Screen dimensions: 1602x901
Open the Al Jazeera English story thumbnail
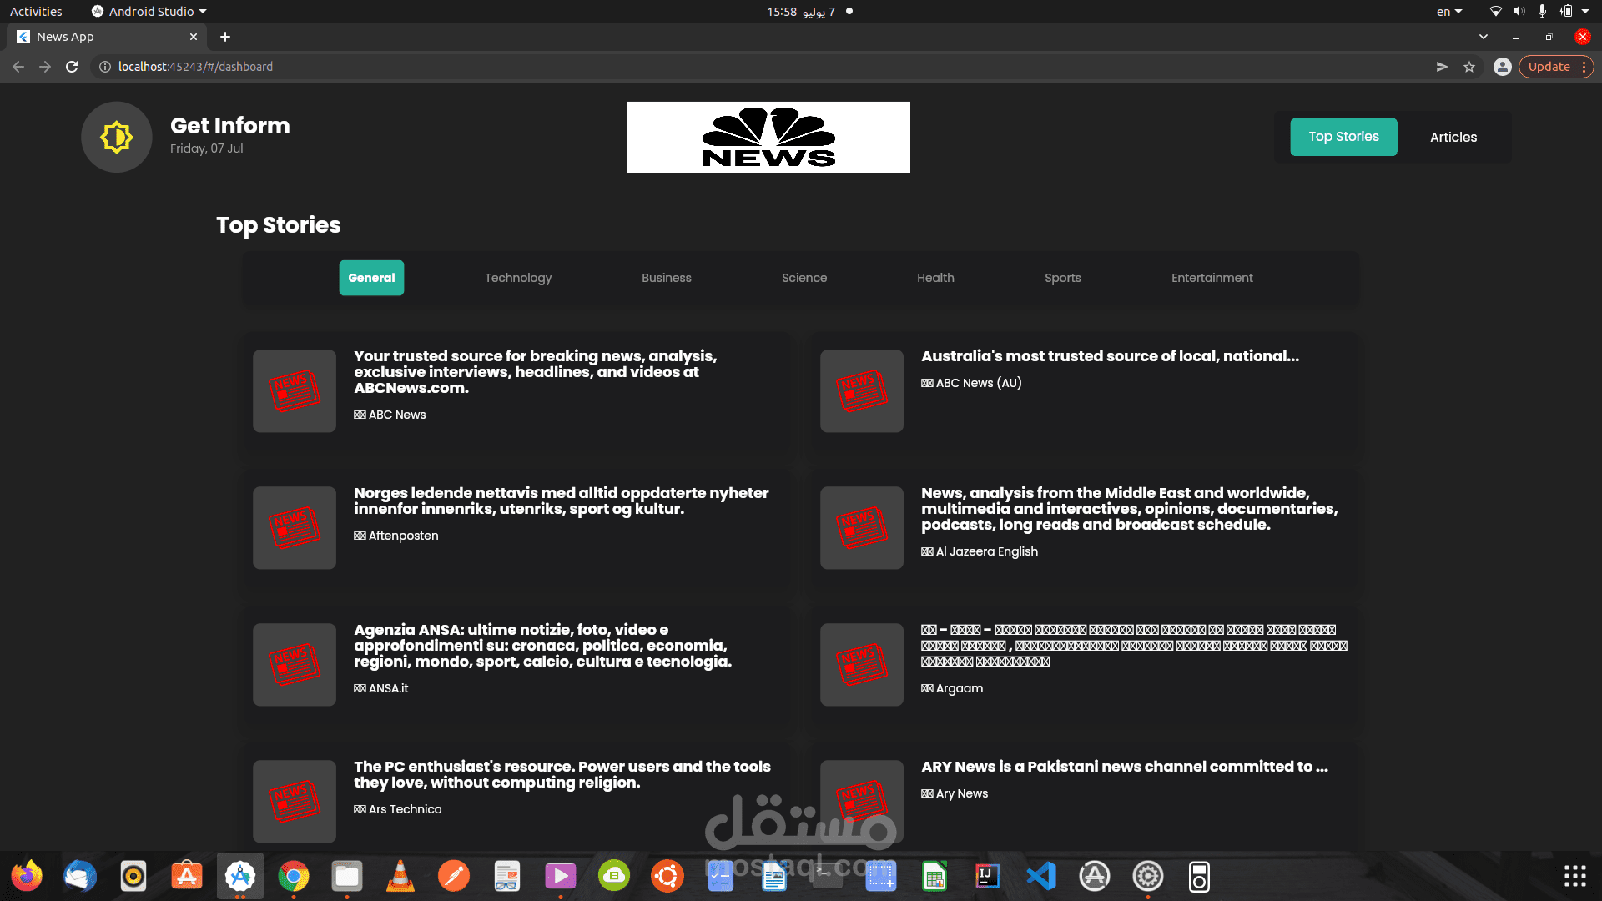[x=861, y=528]
